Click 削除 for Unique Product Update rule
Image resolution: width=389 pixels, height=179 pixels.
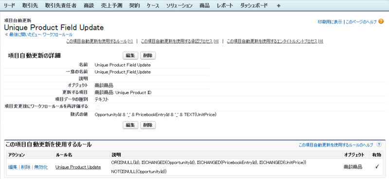26,167
